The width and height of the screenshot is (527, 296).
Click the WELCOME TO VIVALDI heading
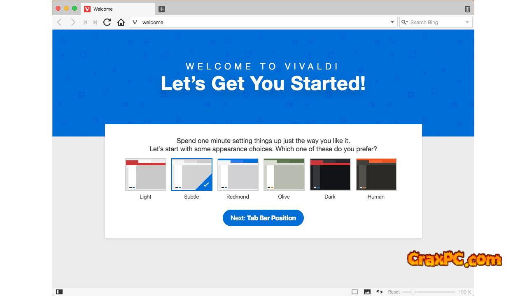tap(262, 66)
